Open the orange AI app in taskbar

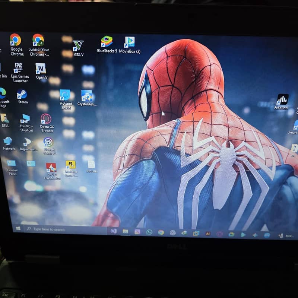pyautogui.click(x=208, y=234)
